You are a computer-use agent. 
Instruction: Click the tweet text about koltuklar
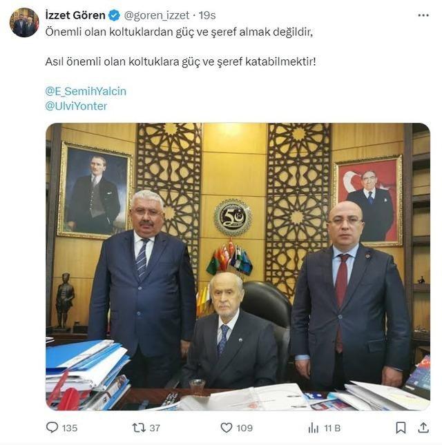point(181,46)
